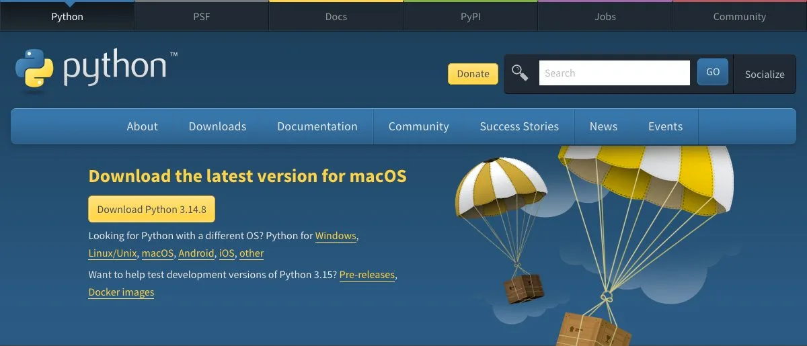Open the Success Stories menu item
This screenshot has height=346, width=807.
click(519, 126)
